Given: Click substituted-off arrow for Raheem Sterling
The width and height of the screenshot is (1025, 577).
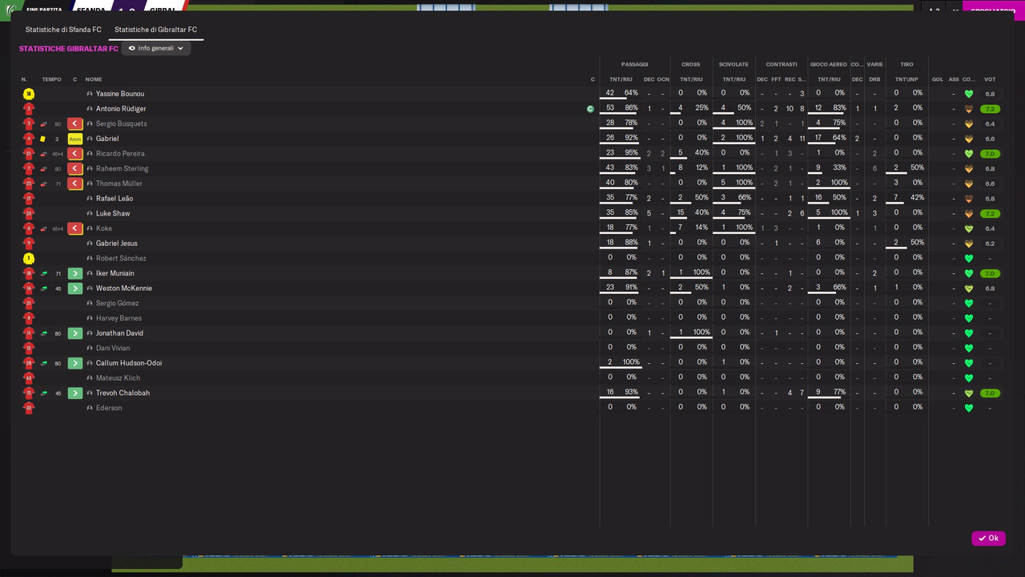Looking at the screenshot, I should click(75, 168).
